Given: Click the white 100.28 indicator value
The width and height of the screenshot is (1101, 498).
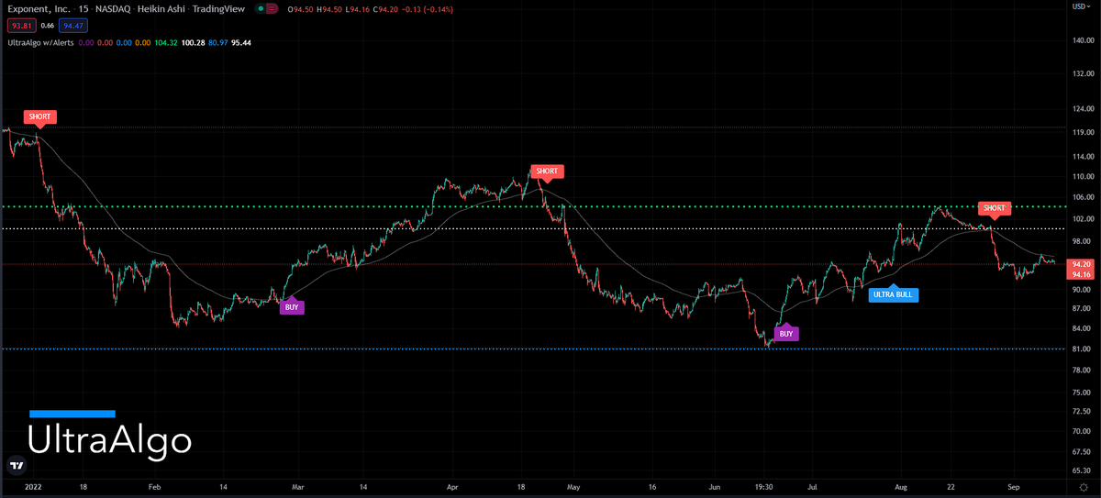Looking at the screenshot, I should [x=194, y=42].
